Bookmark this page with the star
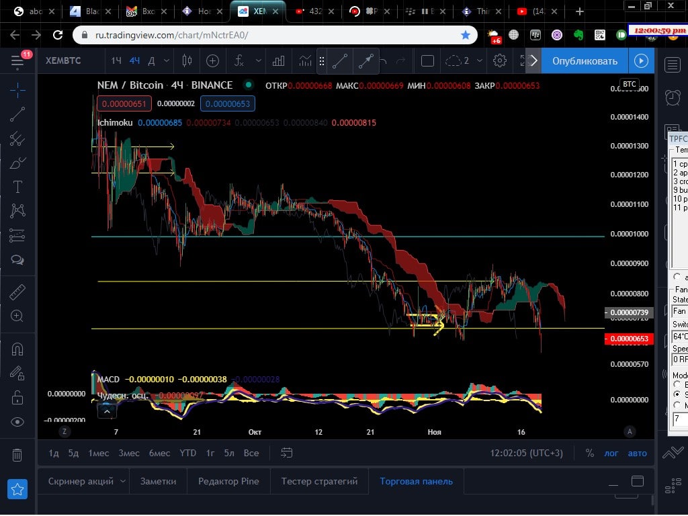Image resolution: width=688 pixels, height=516 pixels. (466, 35)
